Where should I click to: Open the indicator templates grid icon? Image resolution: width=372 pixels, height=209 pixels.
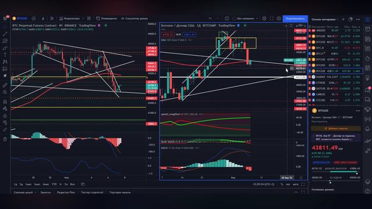coord(89,19)
